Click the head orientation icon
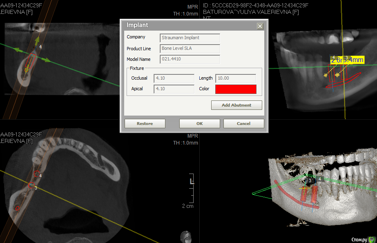 coord(186,236)
